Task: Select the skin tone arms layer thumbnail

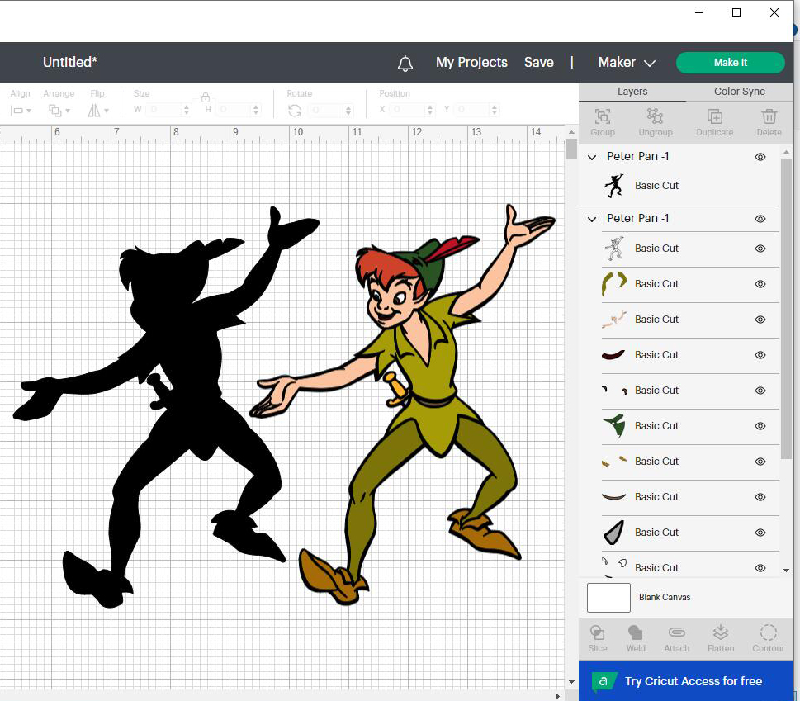Action: 614,320
